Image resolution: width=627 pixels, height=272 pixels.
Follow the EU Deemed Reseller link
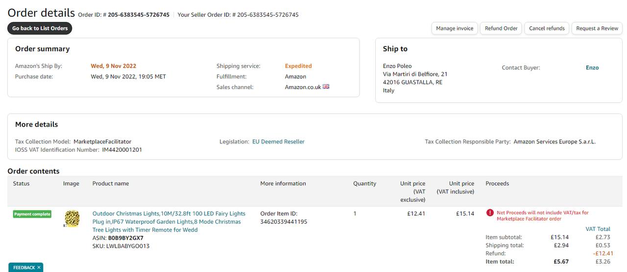coord(278,142)
